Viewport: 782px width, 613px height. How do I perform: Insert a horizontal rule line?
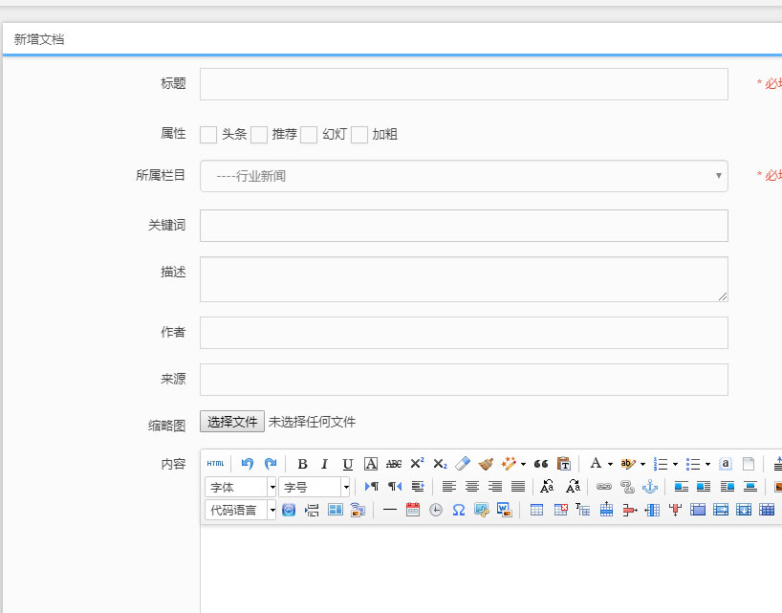pyautogui.click(x=389, y=510)
